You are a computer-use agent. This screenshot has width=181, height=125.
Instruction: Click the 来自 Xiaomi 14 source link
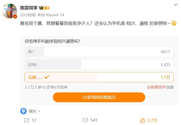tap(42, 14)
